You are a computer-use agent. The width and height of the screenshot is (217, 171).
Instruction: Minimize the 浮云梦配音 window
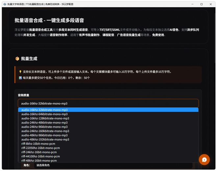[x=192, y=4]
